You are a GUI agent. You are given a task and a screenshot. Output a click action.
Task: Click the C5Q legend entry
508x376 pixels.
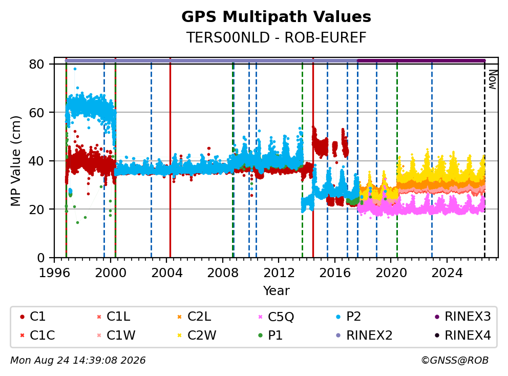[276, 317]
